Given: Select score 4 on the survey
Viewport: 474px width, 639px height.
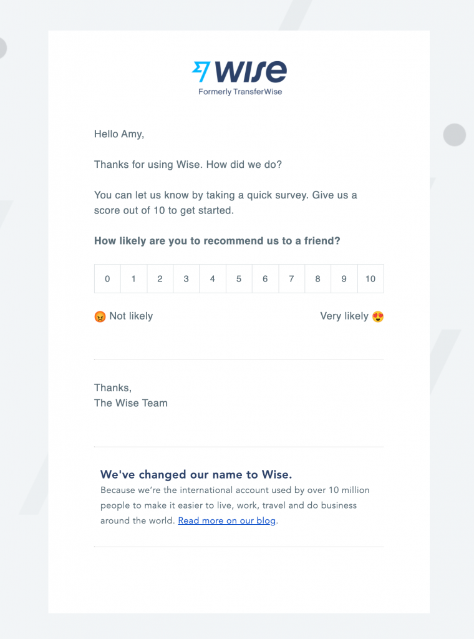Looking at the screenshot, I should [213, 279].
